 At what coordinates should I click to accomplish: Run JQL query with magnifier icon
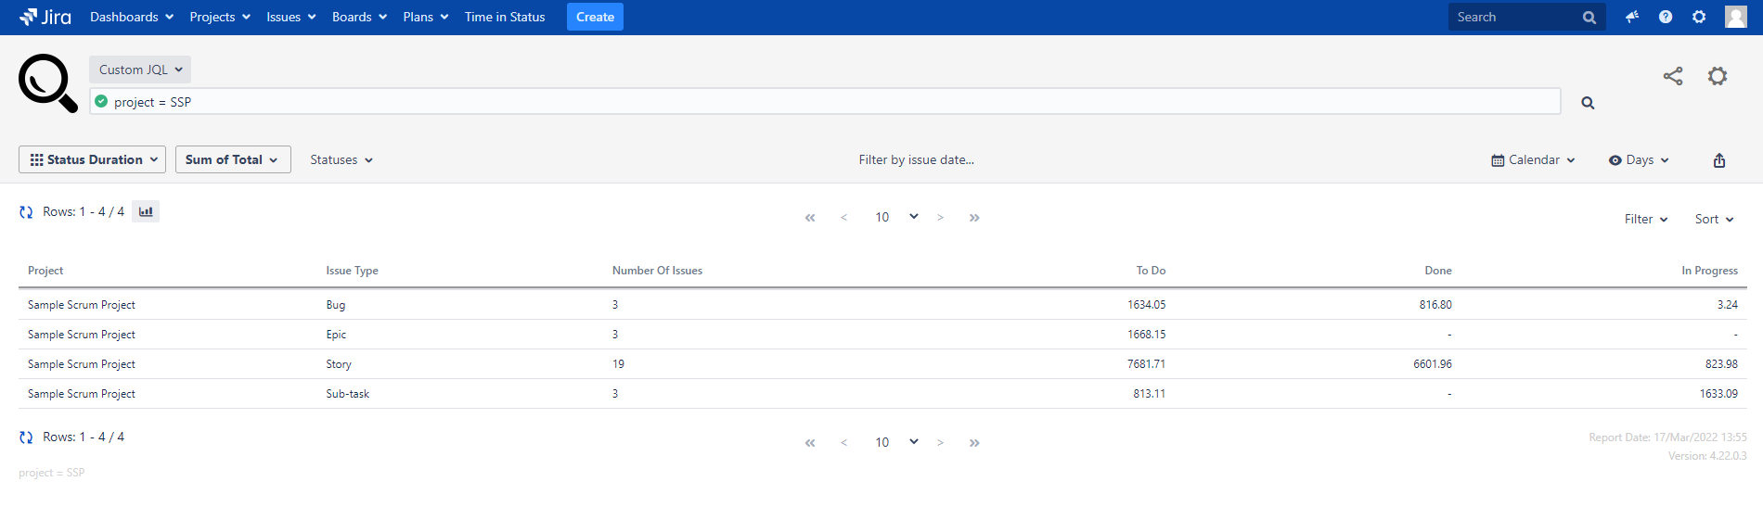(x=1588, y=103)
